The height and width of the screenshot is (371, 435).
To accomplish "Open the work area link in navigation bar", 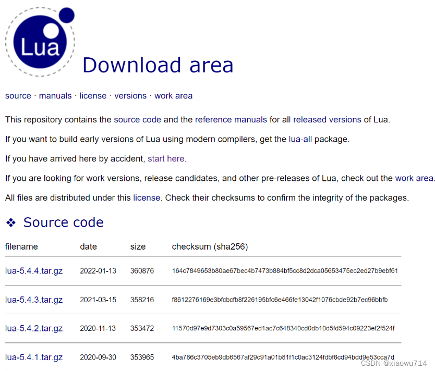I will [x=173, y=96].
